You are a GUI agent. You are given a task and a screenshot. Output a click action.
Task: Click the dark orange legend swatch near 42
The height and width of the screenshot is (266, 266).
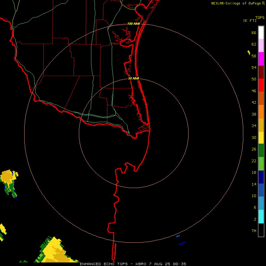pos(261,98)
